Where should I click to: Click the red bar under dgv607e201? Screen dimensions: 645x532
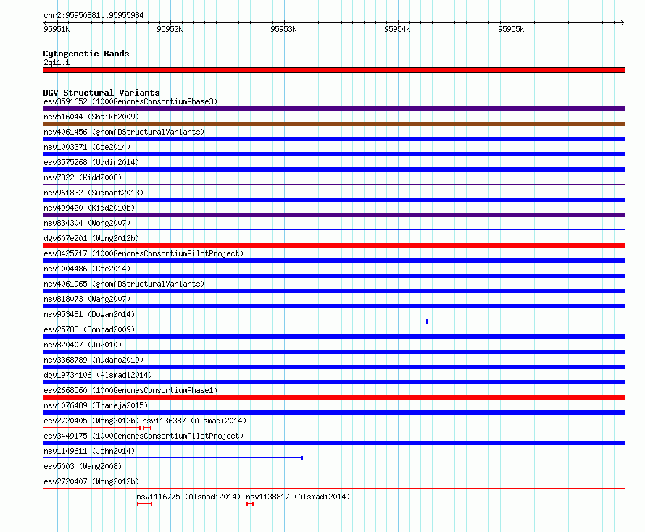point(333,245)
